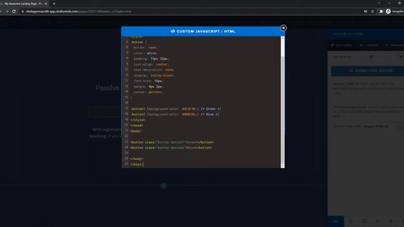Click the blocked cookies eye icon in address bar
Viewport: 404px width, 227px height.
click(365, 11)
